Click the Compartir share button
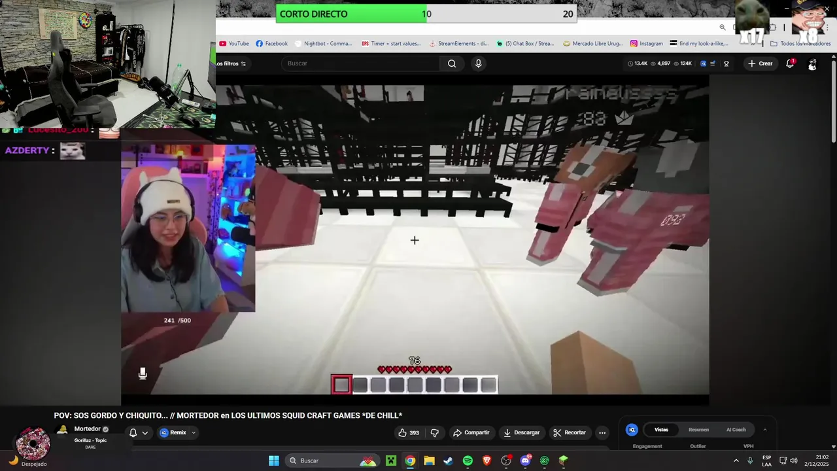The width and height of the screenshot is (837, 471). [471, 432]
